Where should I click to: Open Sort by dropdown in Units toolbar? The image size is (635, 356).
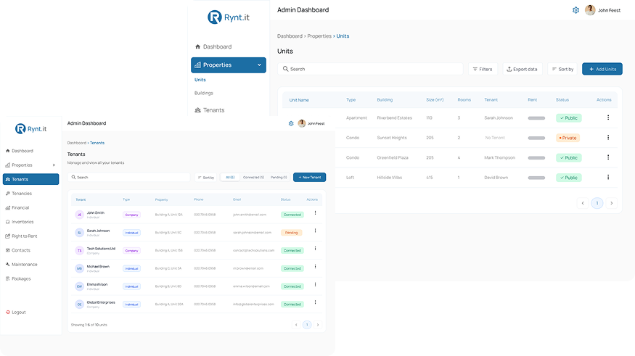coord(562,69)
